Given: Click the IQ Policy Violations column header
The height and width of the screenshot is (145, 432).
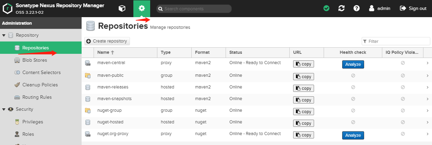Looking at the screenshot, I should click(403, 52).
